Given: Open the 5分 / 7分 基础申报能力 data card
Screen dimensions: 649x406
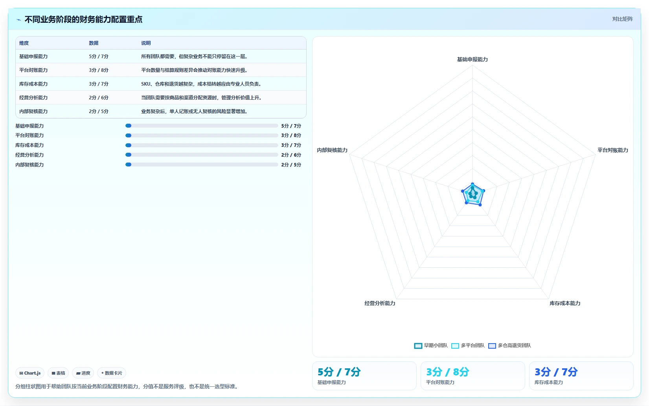Looking at the screenshot, I should click(x=364, y=376).
